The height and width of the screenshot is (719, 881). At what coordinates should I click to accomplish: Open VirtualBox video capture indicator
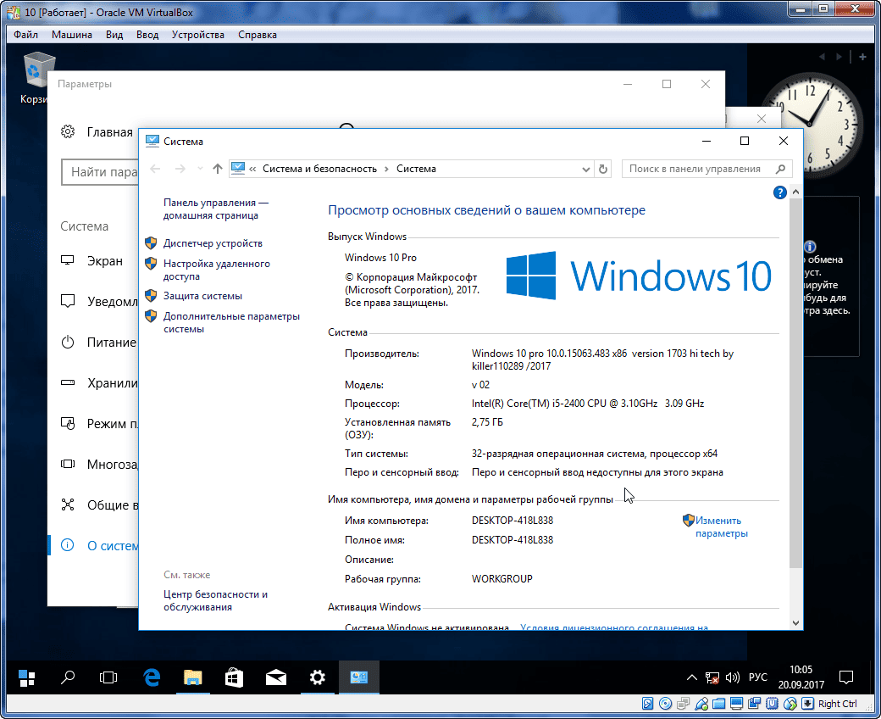pos(754,703)
